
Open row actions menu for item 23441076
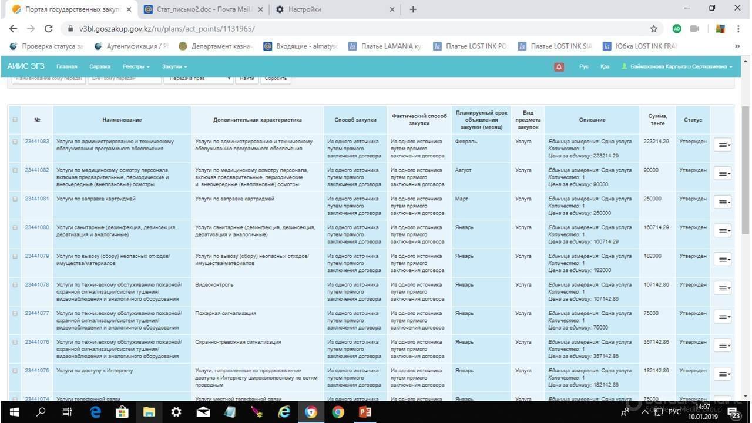click(722, 345)
